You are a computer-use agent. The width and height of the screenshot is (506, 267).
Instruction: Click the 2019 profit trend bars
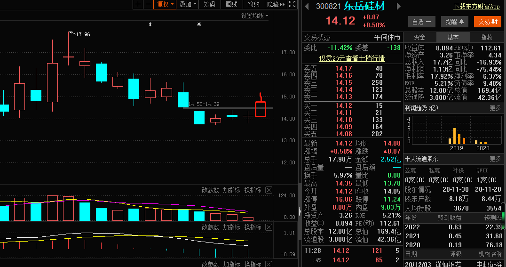click(x=457, y=136)
